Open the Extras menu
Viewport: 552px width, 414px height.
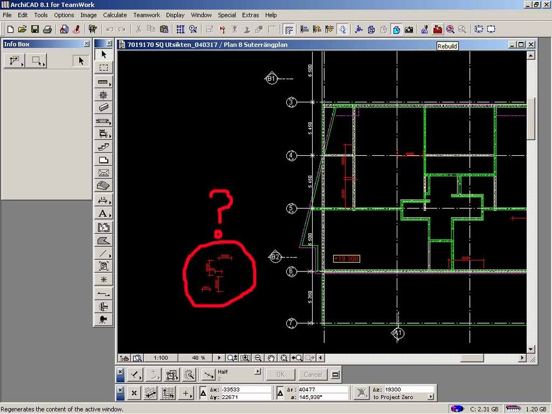point(250,15)
